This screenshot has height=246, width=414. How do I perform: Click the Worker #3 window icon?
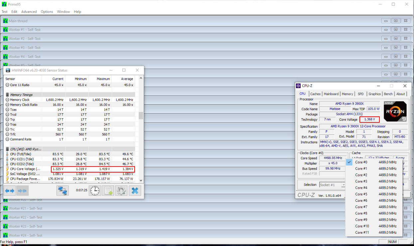5,48
